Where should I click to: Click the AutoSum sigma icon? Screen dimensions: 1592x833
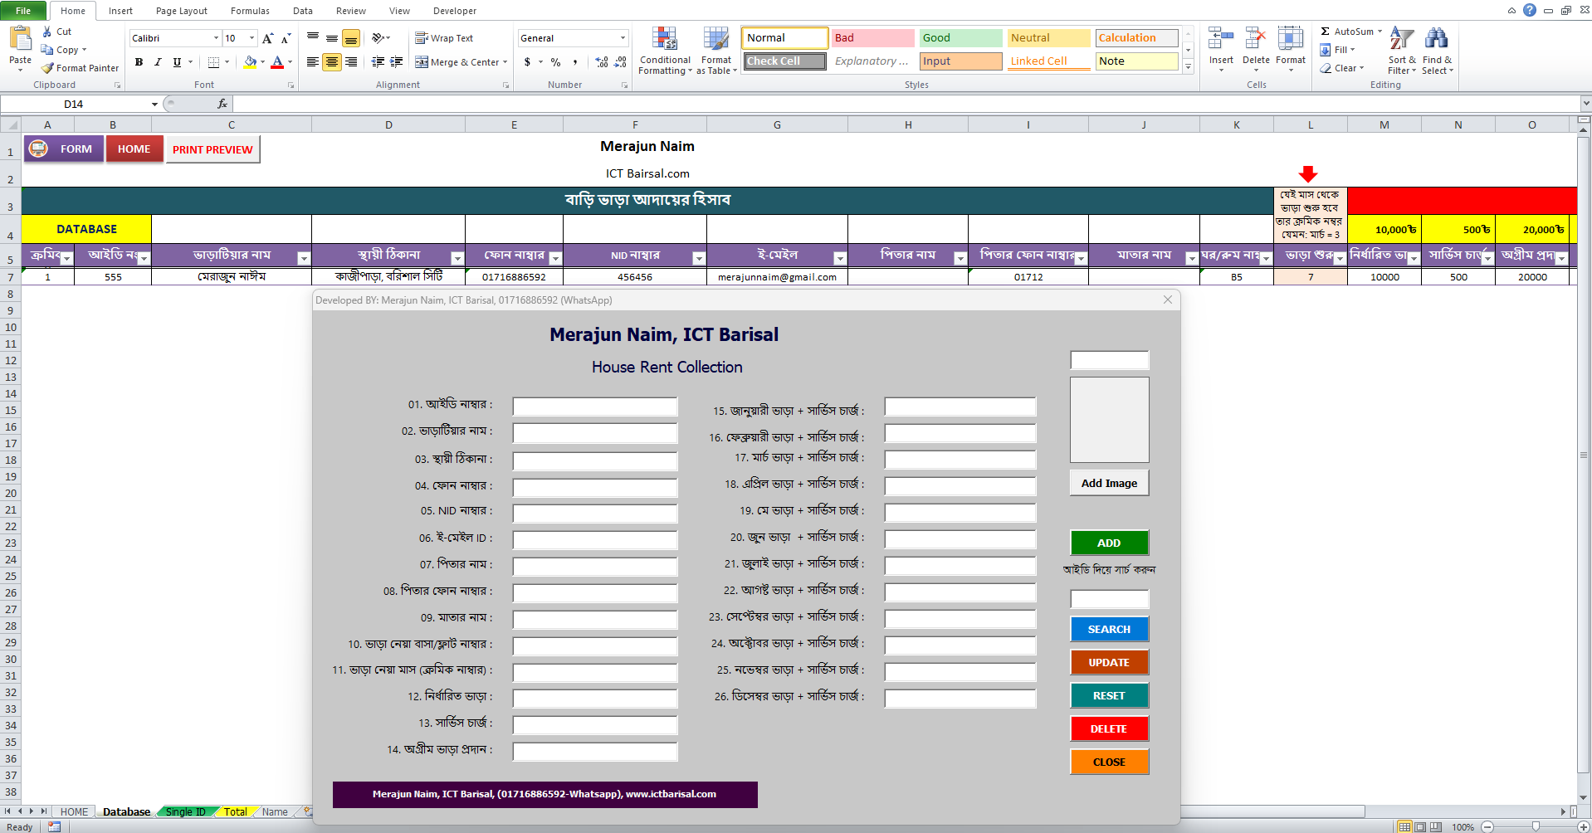click(1326, 32)
